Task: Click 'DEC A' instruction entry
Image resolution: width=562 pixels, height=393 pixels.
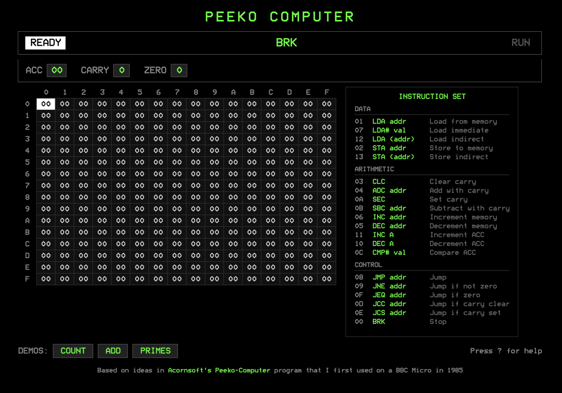Action: click(383, 244)
